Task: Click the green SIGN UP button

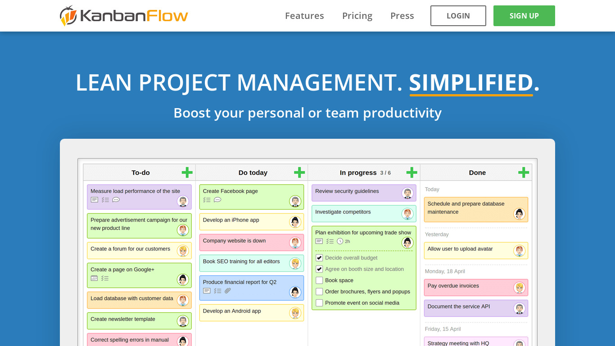Action: pos(524,16)
